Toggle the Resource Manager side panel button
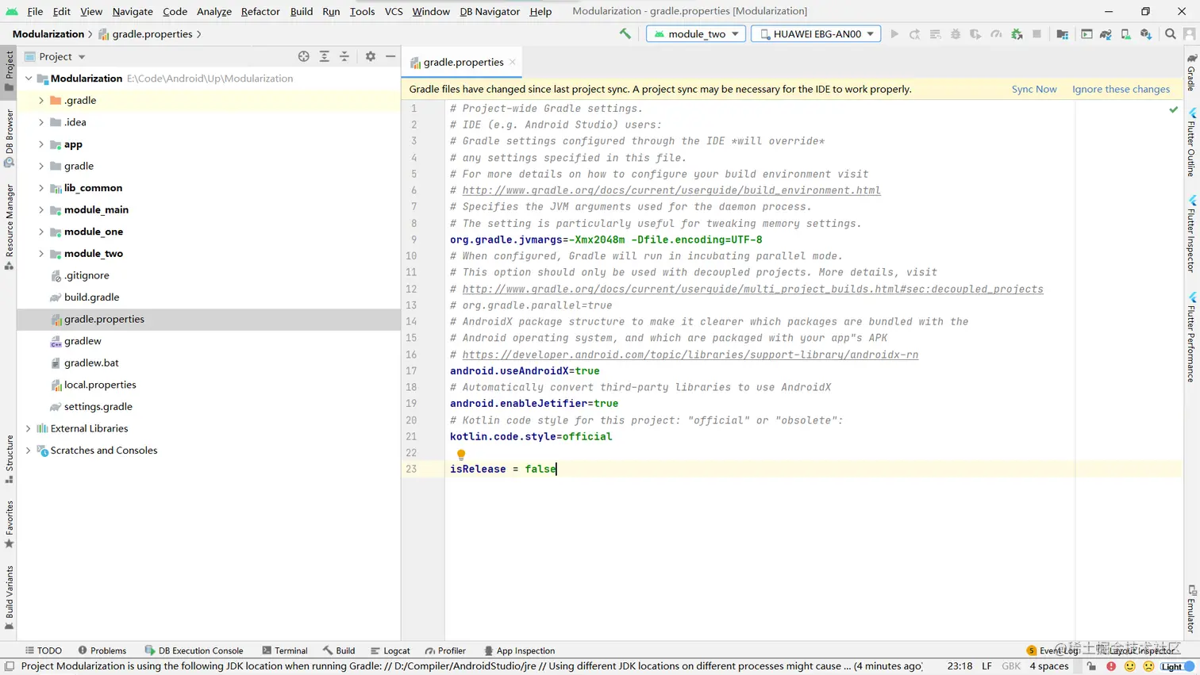 pyautogui.click(x=9, y=227)
